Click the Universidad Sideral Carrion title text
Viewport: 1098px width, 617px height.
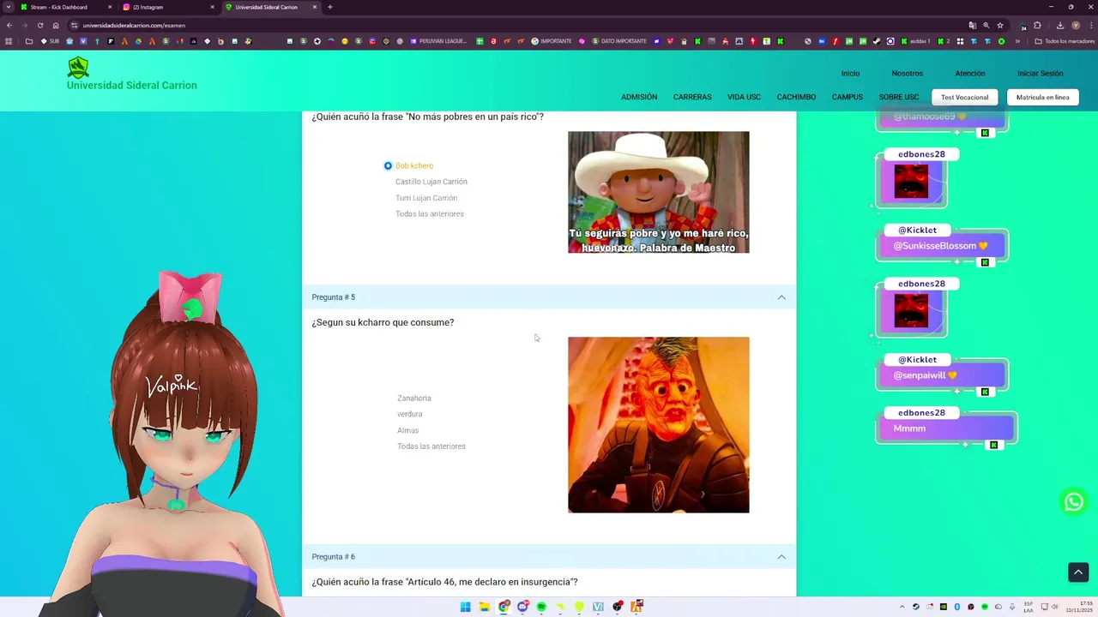132,86
